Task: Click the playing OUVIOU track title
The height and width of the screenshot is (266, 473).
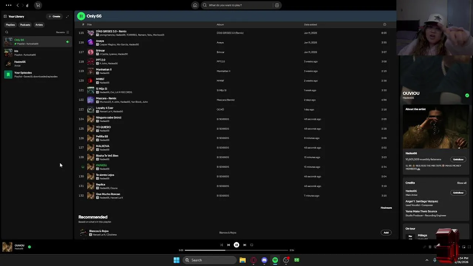Action: point(101,165)
